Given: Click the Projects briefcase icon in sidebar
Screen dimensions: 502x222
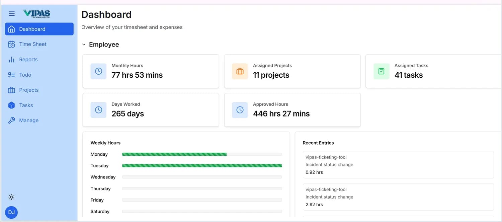Looking at the screenshot, I should pyautogui.click(x=11, y=90).
